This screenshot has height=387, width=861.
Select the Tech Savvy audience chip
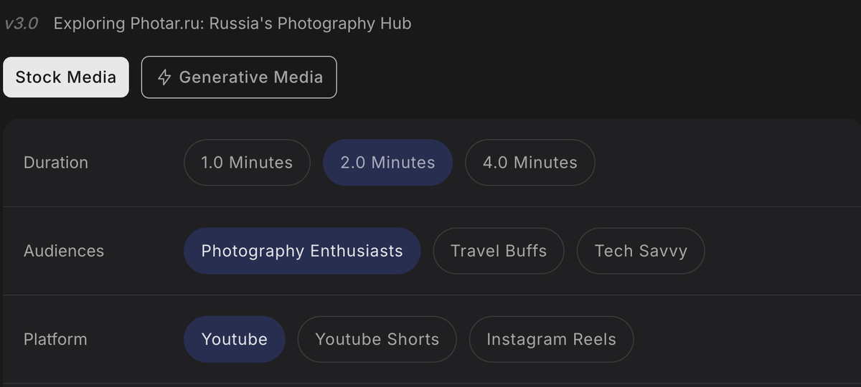(641, 251)
